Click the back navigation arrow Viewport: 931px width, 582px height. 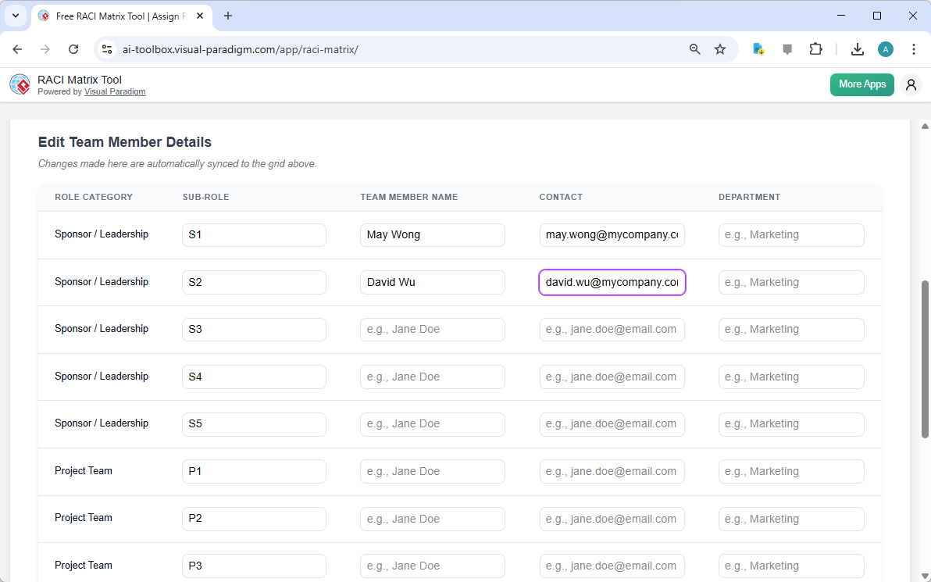click(x=17, y=48)
